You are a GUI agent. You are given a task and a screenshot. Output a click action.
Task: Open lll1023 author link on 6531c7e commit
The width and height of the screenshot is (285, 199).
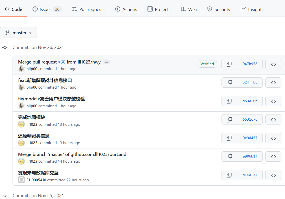point(32,124)
